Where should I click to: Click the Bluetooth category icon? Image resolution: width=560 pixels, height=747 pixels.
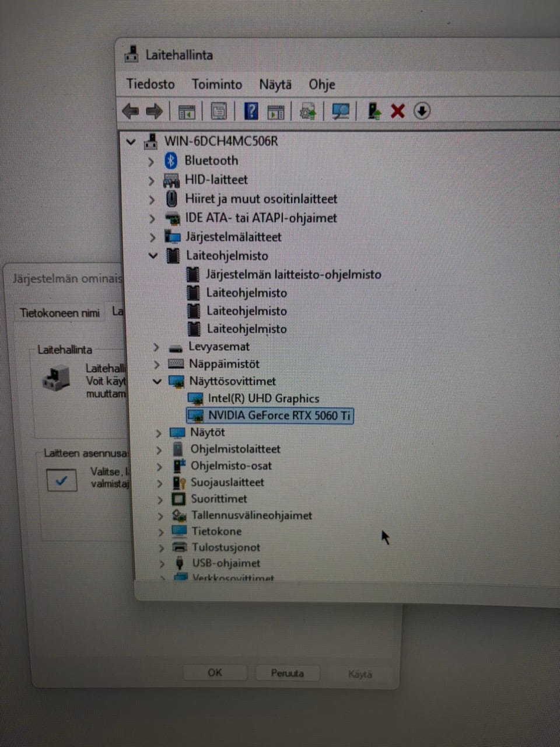pos(171,160)
